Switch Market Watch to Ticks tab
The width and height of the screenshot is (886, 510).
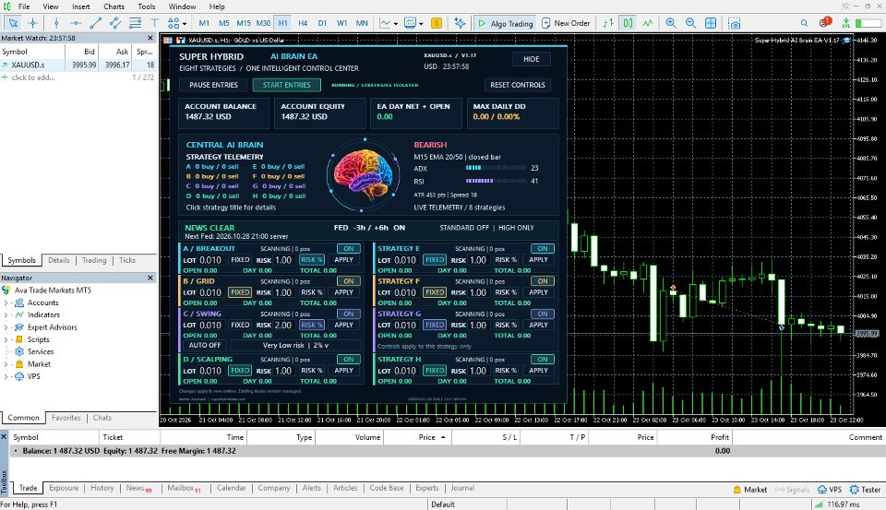tap(127, 260)
